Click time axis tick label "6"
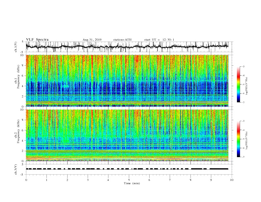Viewport: 261px width, 202px height. [x=149, y=180]
